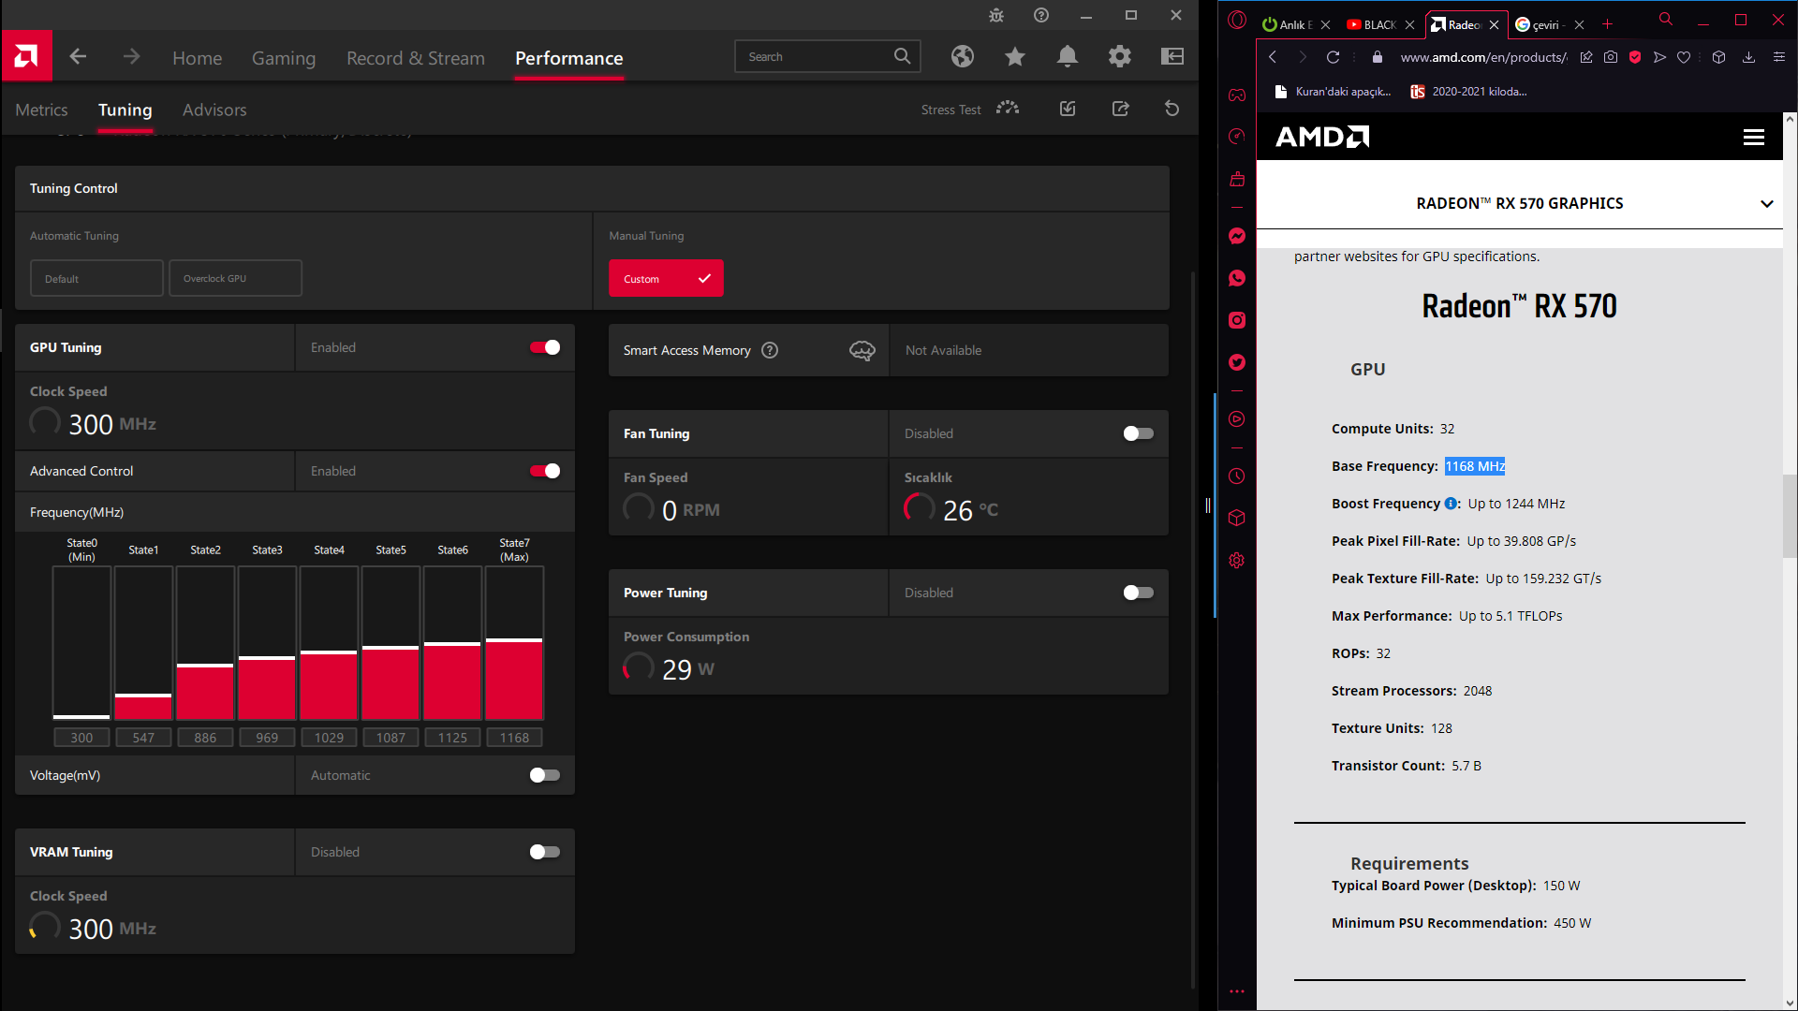Expand the Radeon RX 570 Graphics dropdown
Image resolution: width=1798 pixels, height=1011 pixels.
pos(1766,204)
